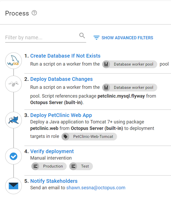Click the shawn.sesna@octopus.com email link
The width and height of the screenshot is (171, 197).
tap(96, 188)
